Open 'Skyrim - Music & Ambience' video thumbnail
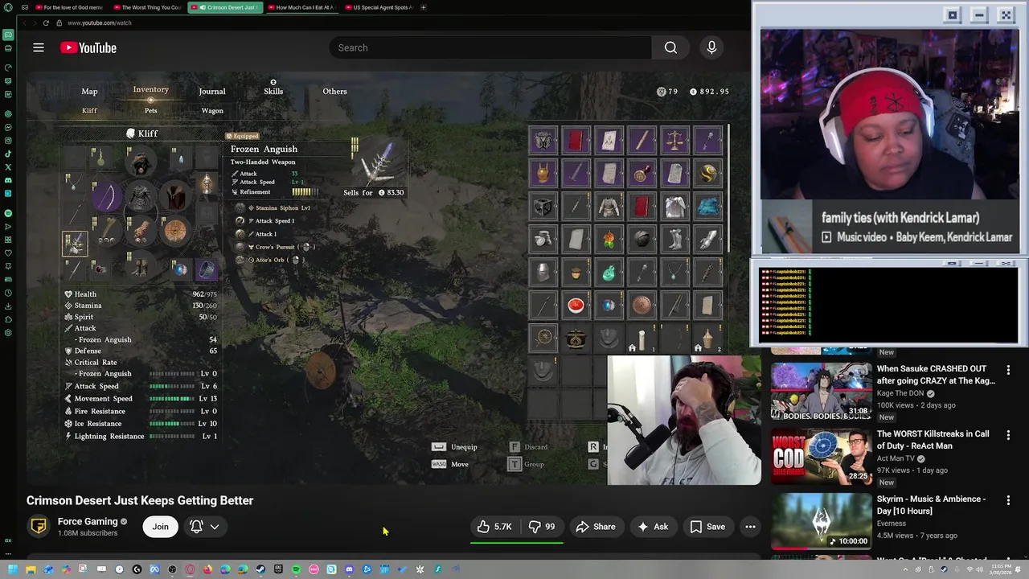Screen dimensions: 1029x579 [x=821, y=521]
